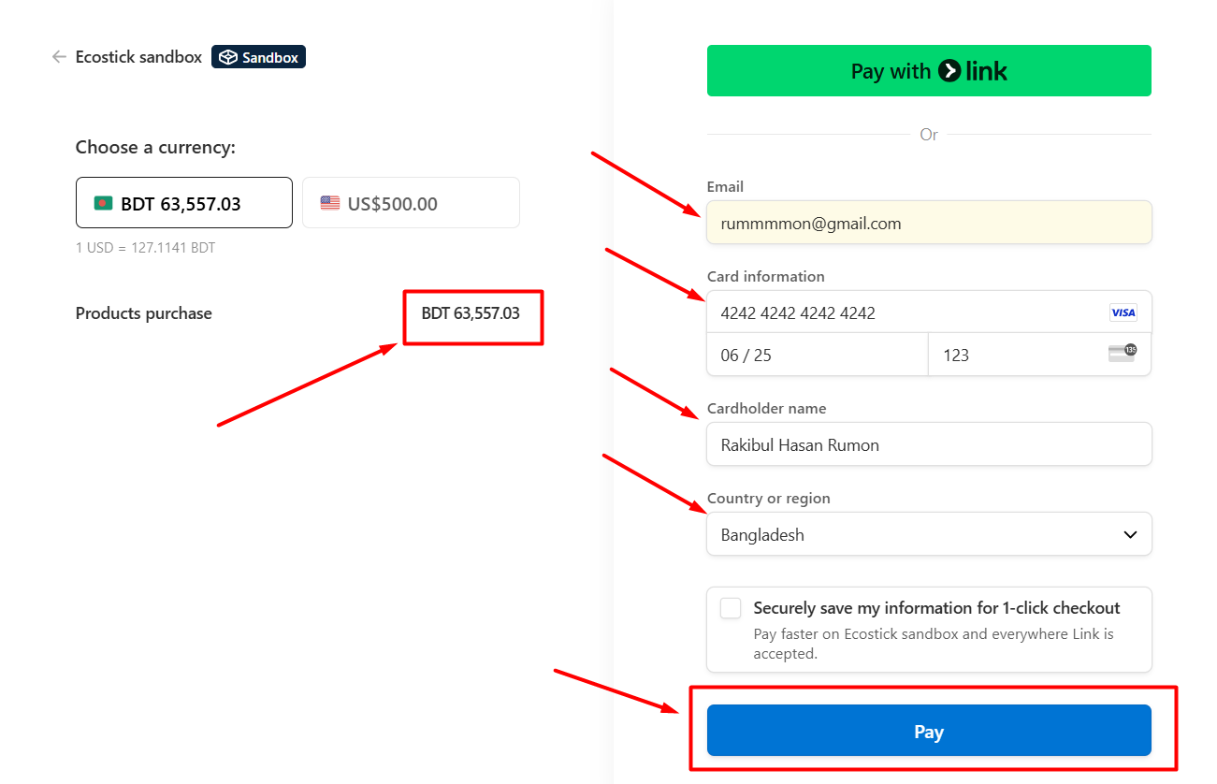Click the blue Pay button
The width and height of the screenshot is (1217, 784).
929,731
